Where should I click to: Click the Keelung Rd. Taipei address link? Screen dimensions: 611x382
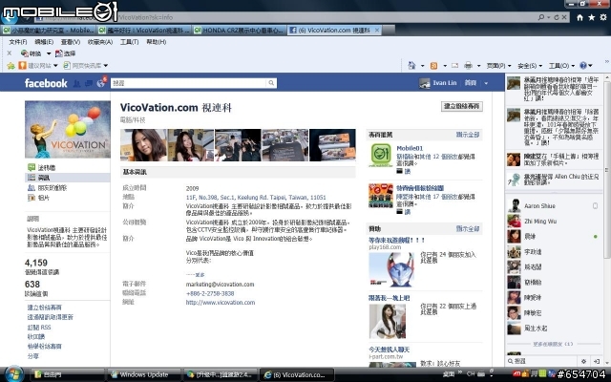(x=256, y=198)
